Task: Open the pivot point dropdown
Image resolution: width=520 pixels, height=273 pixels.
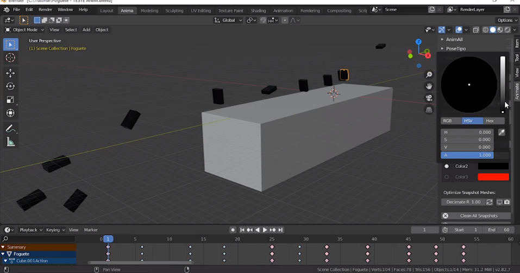Action: pos(252,20)
